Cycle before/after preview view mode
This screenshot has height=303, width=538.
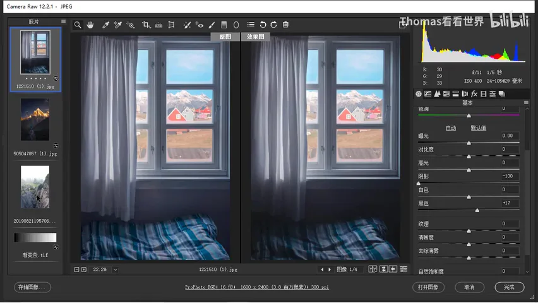click(x=373, y=269)
